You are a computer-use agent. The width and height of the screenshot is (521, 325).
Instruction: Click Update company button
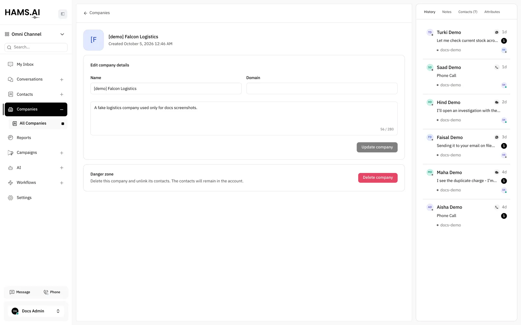pyautogui.click(x=377, y=147)
